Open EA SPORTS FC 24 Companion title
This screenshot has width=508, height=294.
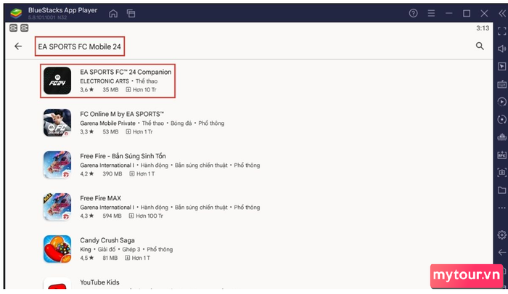click(126, 72)
